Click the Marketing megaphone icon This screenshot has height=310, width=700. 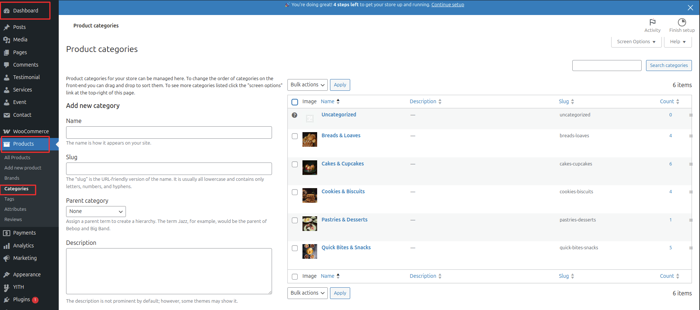point(7,258)
